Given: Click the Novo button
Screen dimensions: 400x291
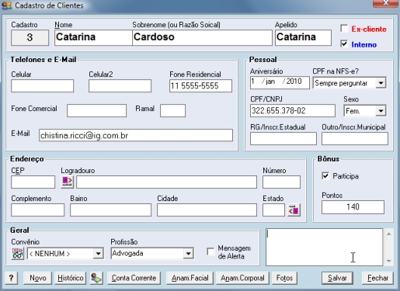Looking at the screenshot, I should pos(37,278).
